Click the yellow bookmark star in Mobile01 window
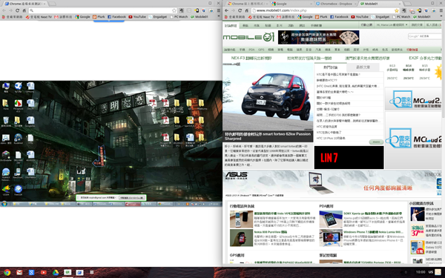 click(397, 10)
